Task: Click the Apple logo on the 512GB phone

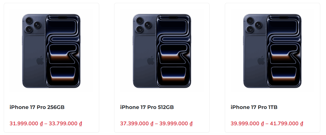Action: pos(151,61)
